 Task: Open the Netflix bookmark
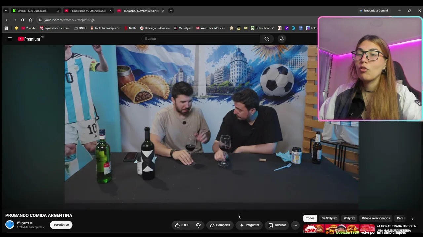click(130, 28)
